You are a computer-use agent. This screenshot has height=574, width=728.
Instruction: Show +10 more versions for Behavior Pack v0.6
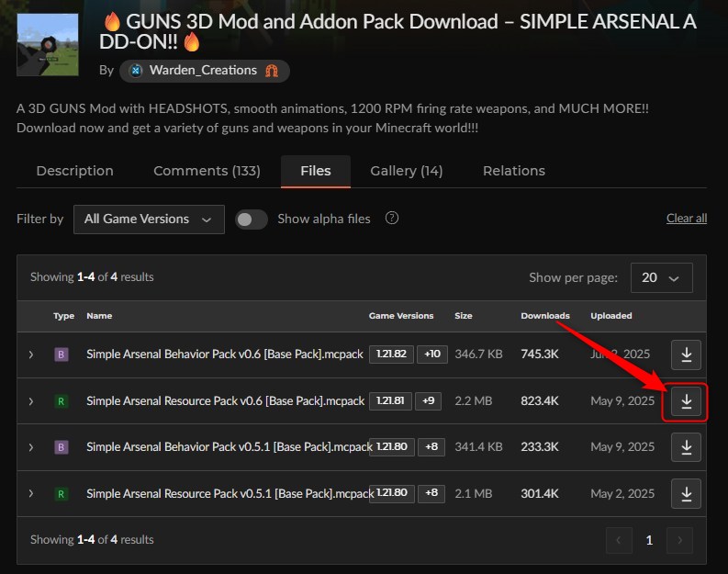pos(432,354)
